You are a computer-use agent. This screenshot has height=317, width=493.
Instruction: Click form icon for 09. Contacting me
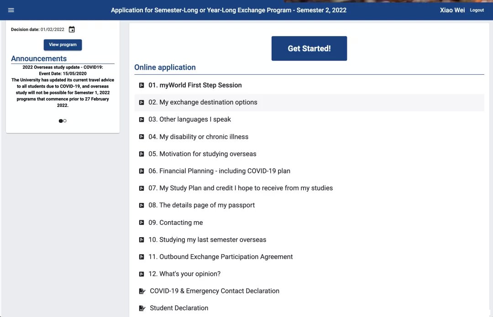click(142, 223)
